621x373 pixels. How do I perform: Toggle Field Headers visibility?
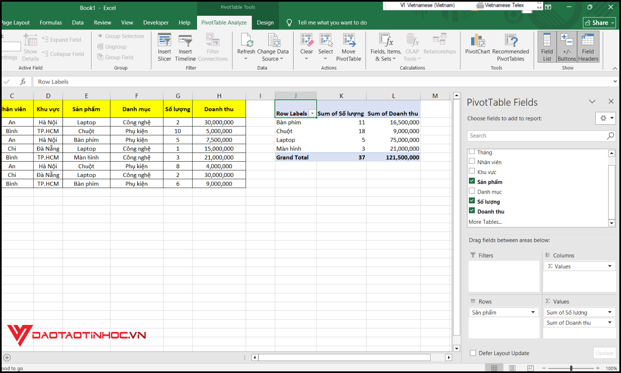coord(588,47)
